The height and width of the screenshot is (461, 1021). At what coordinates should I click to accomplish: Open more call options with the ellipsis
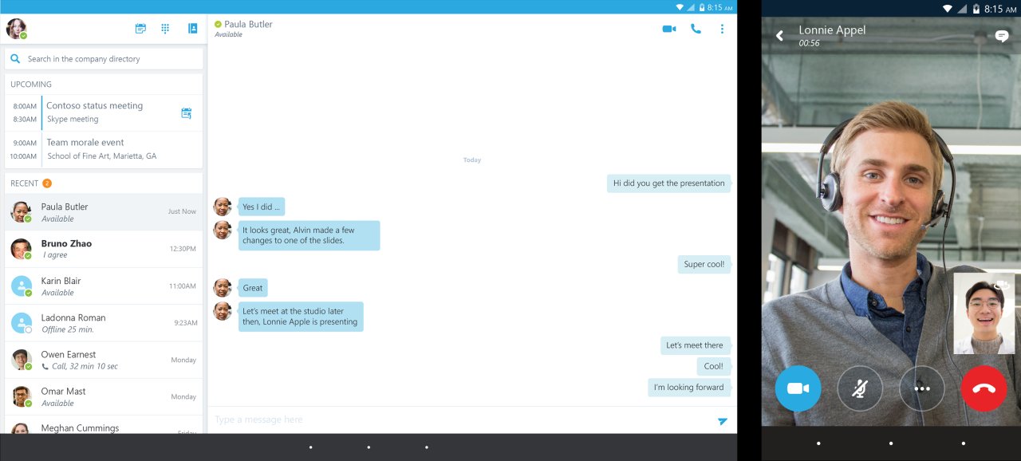pos(922,388)
